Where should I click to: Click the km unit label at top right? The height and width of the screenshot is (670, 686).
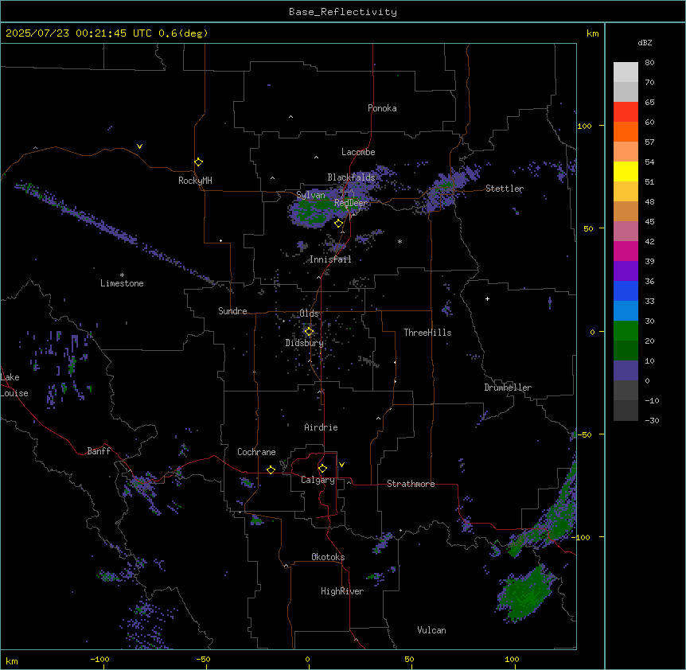pyautogui.click(x=592, y=33)
